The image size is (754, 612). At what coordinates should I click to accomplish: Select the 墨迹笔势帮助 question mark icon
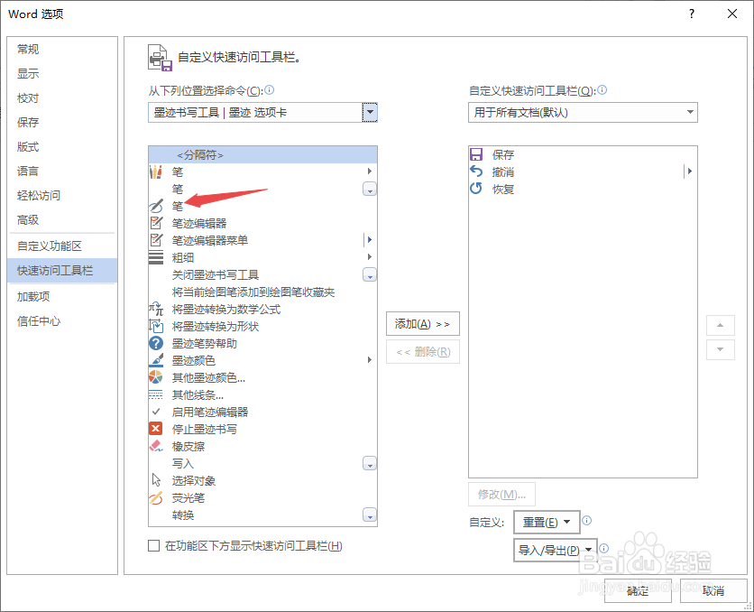click(x=156, y=344)
